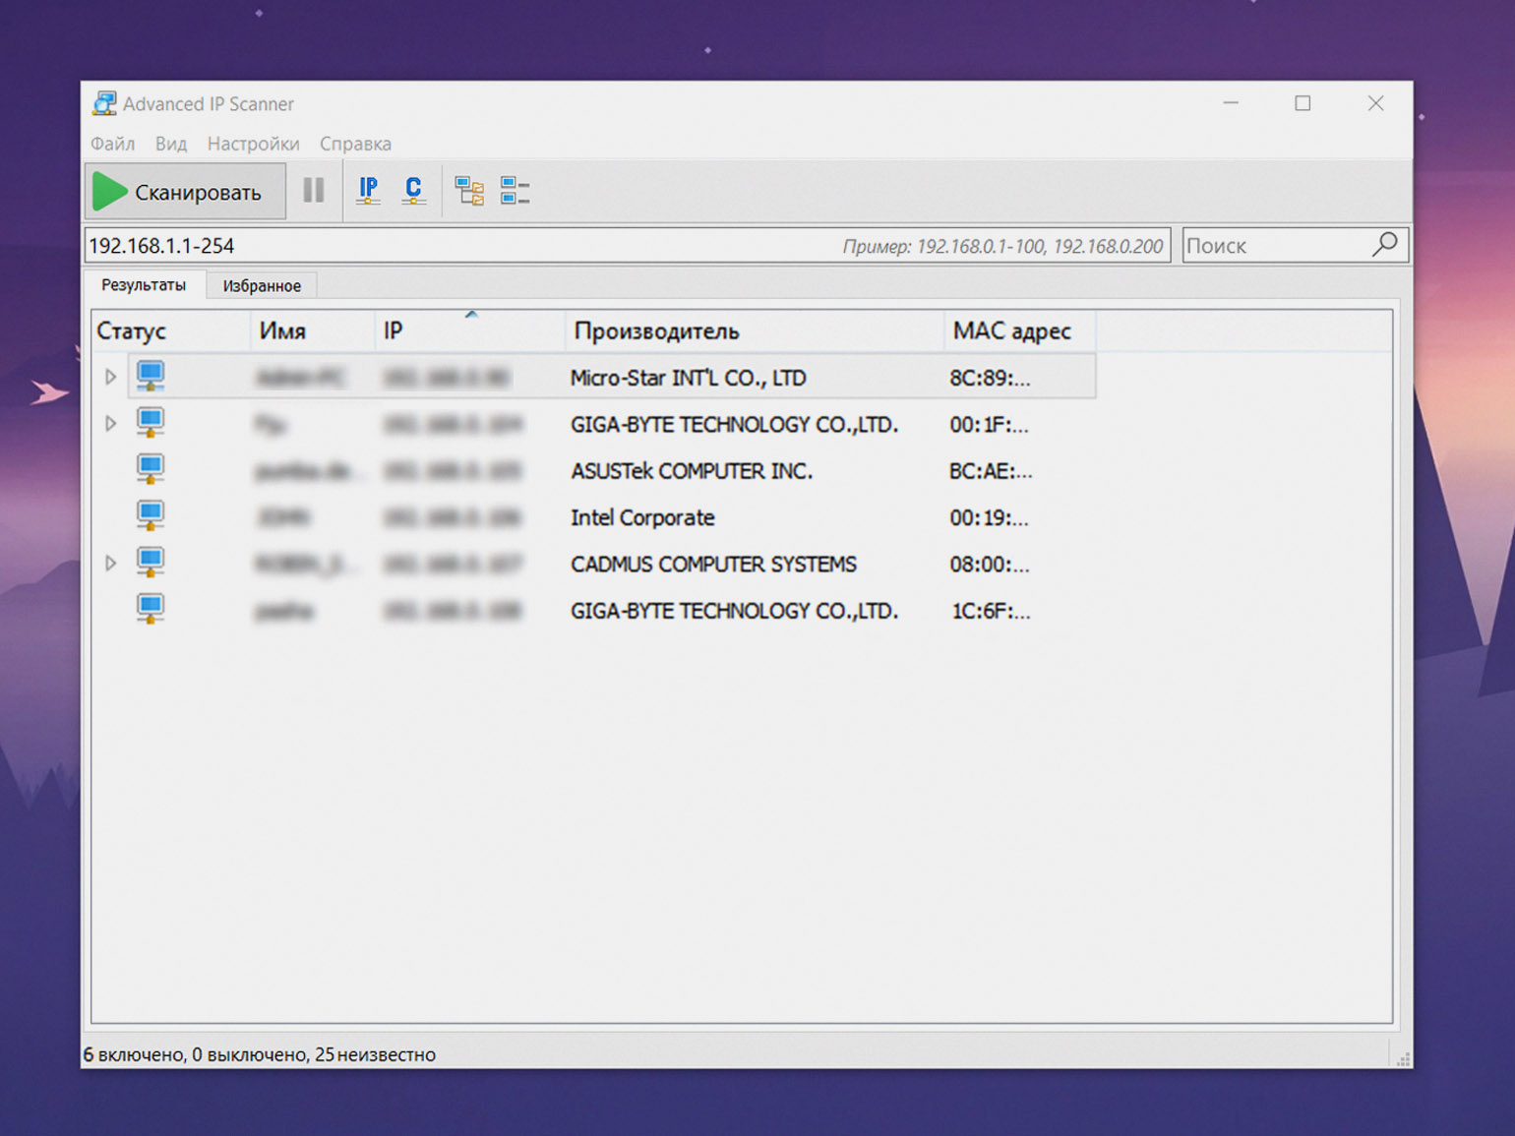Open the Справка menu
Screen dimensions: 1515x1136
pyautogui.click(x=355, y=144)
